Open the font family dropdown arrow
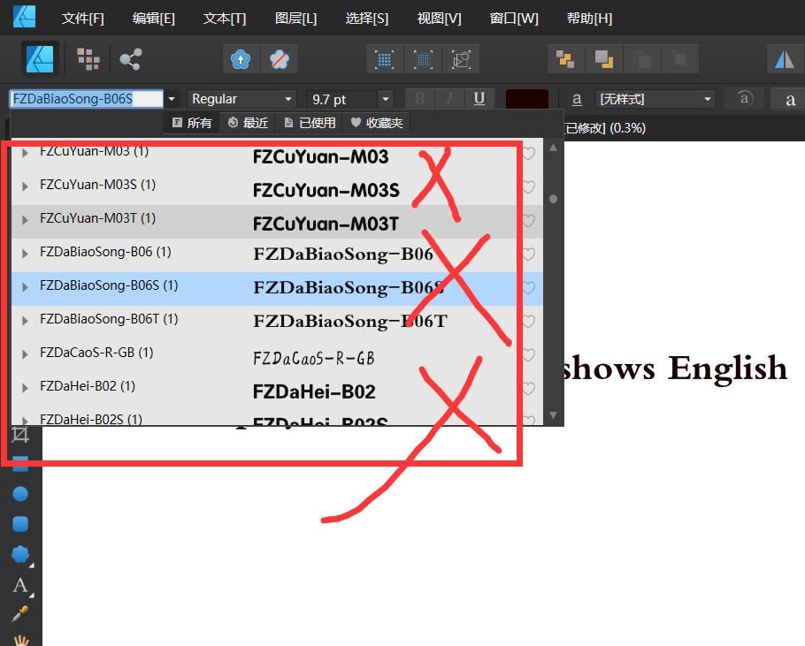This screenshot has width=805, height=646. [172, 99]
